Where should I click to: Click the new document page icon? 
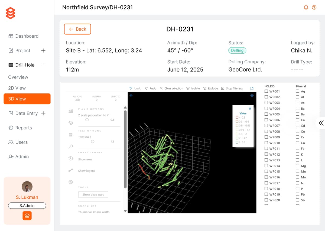point(252,88)
